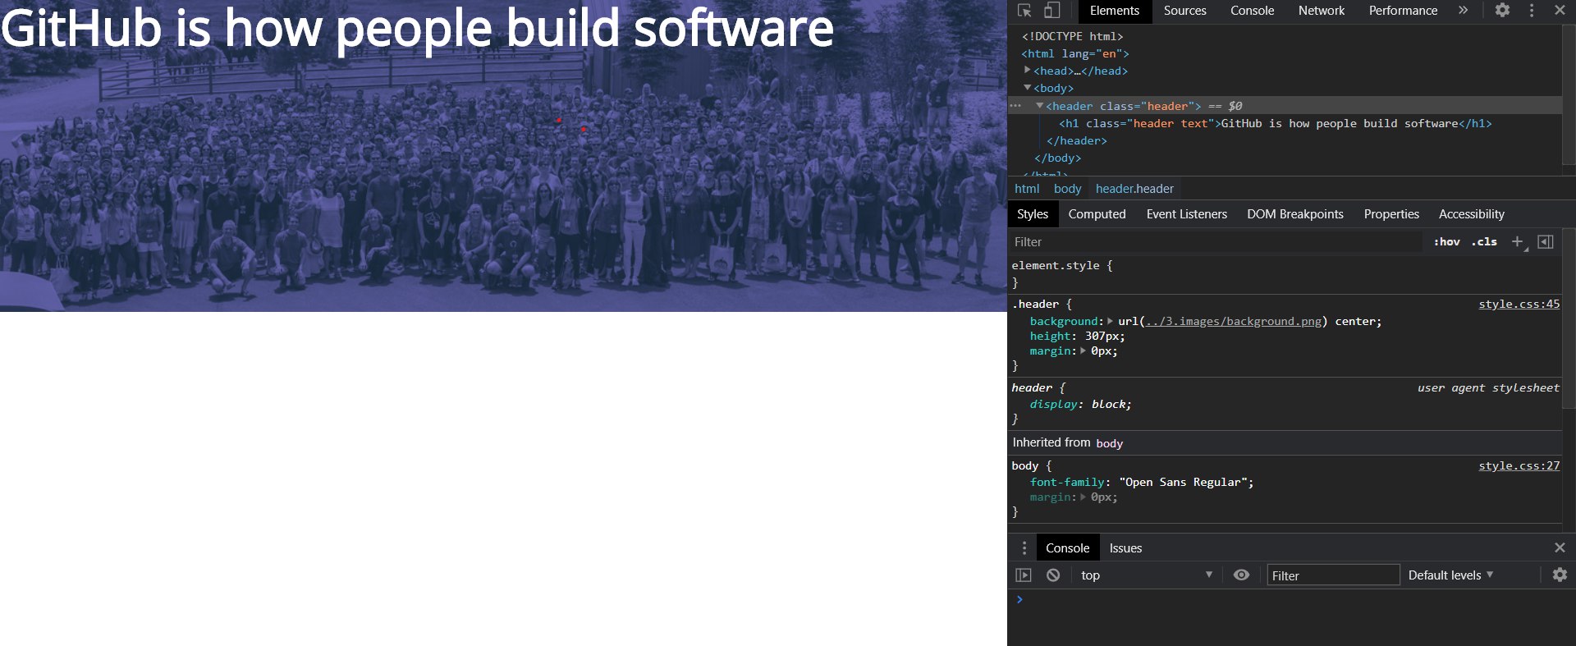Toggle the computed styles sidebar icon
This screenshot has width=1576, height=646.
click(1545, 242)
